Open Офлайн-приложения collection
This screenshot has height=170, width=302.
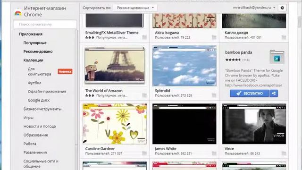tap(47, 91)
